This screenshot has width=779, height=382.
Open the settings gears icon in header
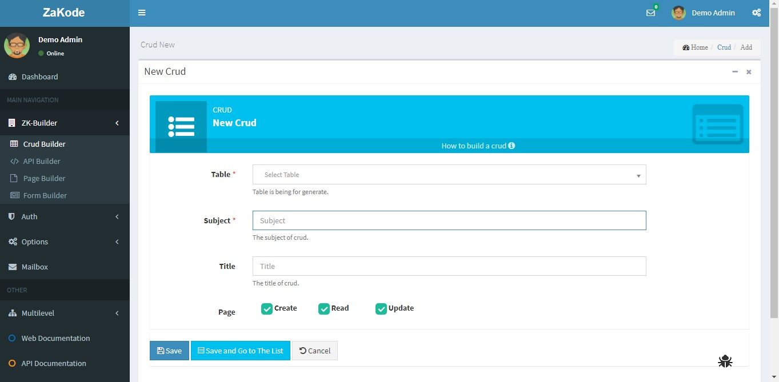point(756,13)
